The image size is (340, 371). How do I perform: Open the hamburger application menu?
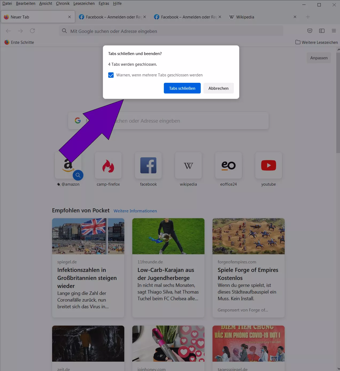(334, 31)
